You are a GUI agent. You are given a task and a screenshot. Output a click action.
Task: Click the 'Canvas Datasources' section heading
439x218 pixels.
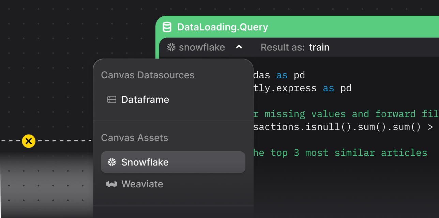click(x=148, y=75)
